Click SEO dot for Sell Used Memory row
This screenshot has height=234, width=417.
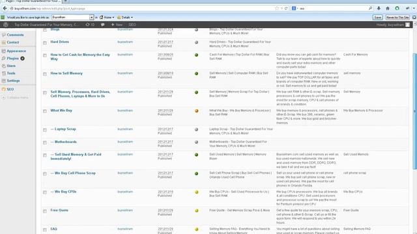point(196,155)
